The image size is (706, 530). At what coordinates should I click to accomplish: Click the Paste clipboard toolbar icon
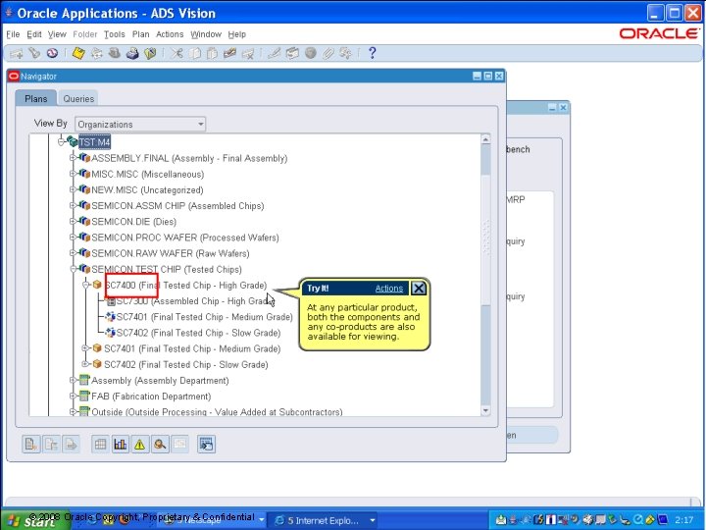pos(212,54)
